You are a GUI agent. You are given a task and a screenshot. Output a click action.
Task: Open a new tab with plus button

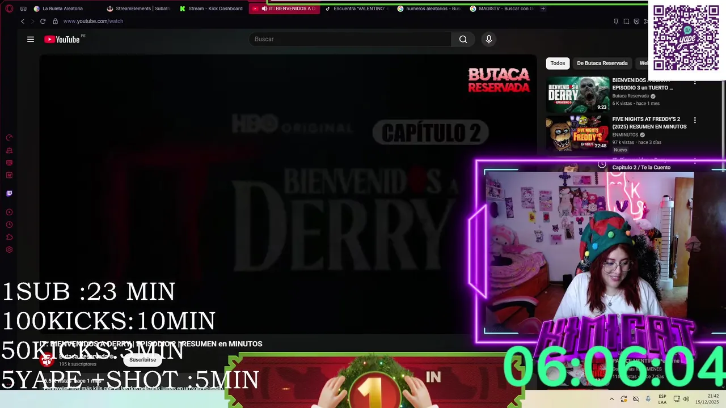[x=543, y=8]
